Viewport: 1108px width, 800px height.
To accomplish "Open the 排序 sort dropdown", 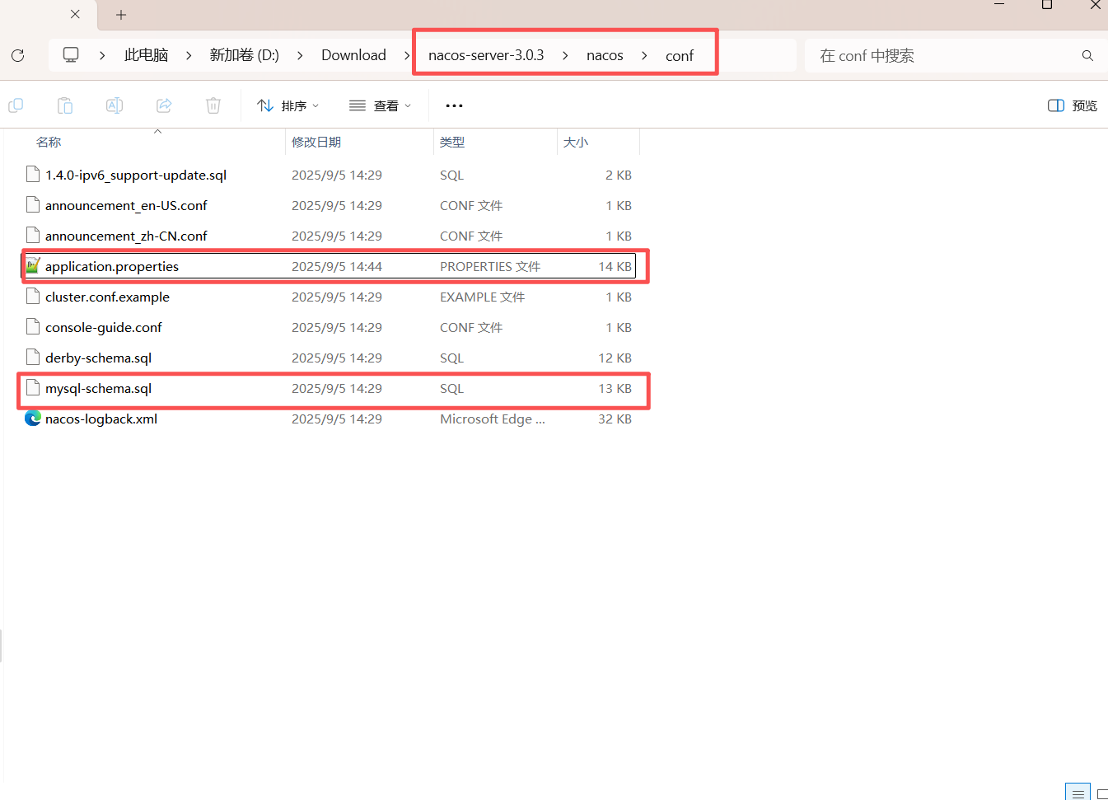I will pos(288,105).
